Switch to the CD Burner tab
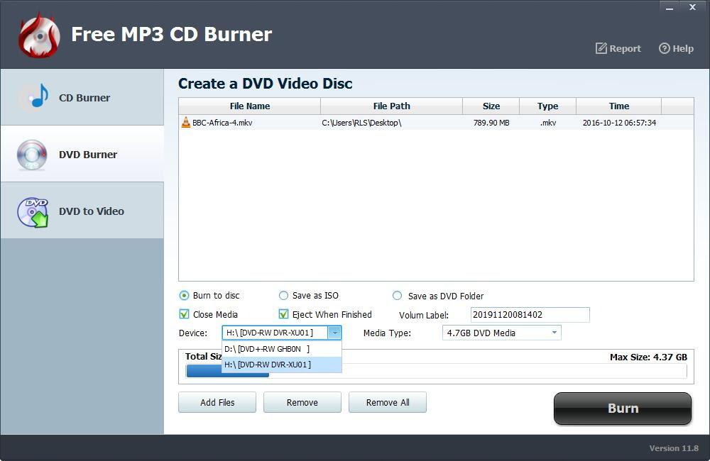 point(82,97)
